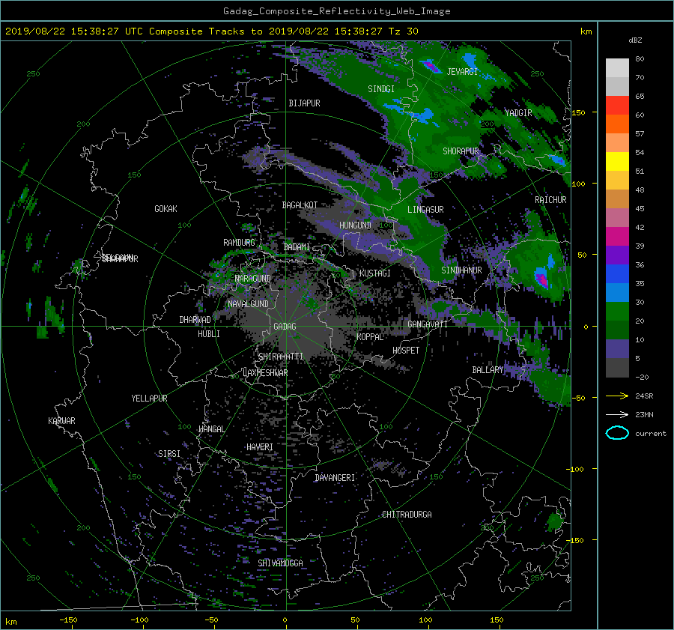This screenshot has width=674, height=630.
Task: Click the UTC Composite Tracks timestamp line
Action: (211, 31)
